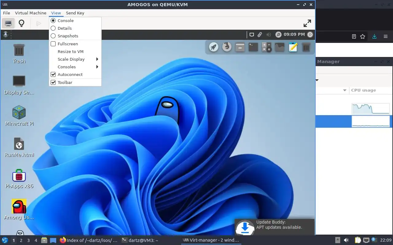Open Trash desktop icon
The image size is (393, 245).
pos(19,53)
